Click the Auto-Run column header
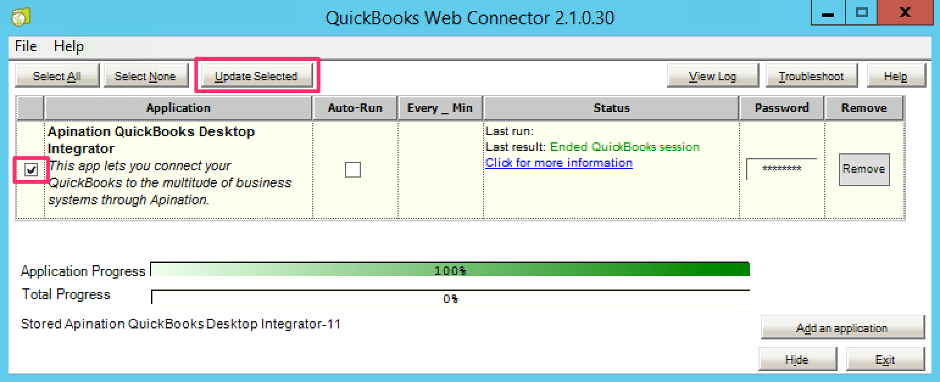Image resolution: width=940 pixels, height=382 pixels. 355,108
